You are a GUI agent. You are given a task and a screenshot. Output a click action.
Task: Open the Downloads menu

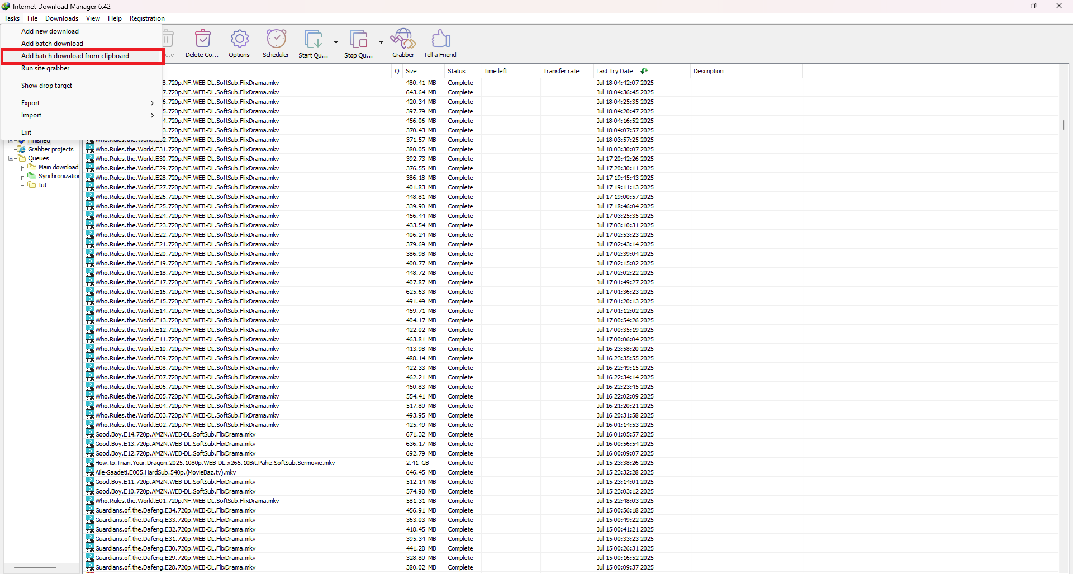(x=61, y=18)
